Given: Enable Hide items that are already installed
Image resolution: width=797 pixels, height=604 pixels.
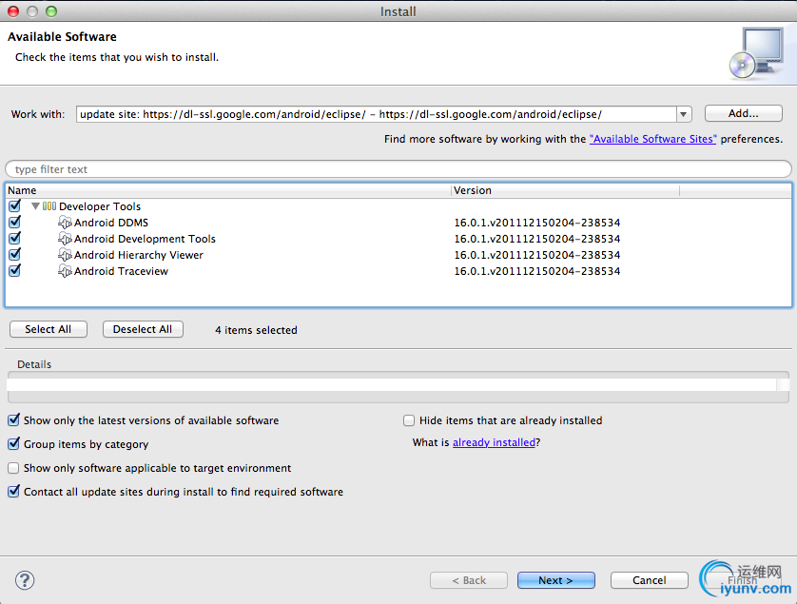Looking at the screenshot, I should click(409, 420).
